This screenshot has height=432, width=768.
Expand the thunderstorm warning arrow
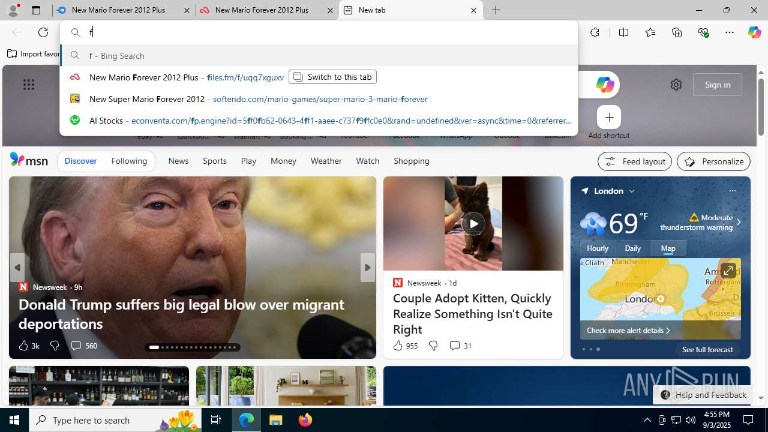(738, 222)
